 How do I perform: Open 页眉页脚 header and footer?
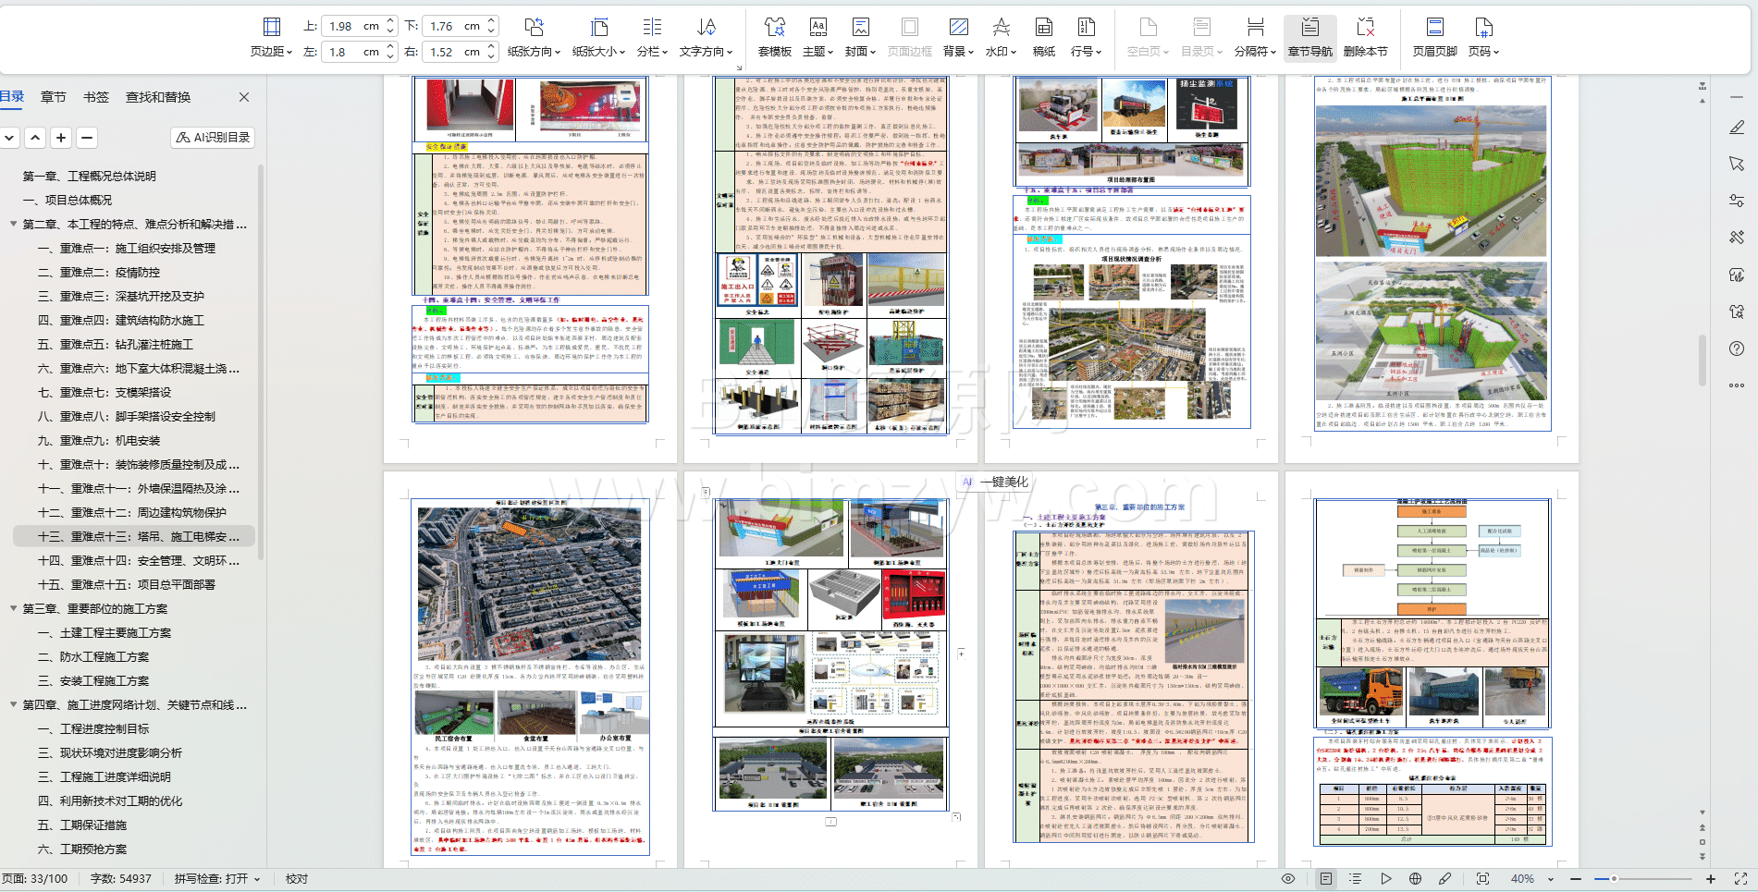click(1434, 37)
